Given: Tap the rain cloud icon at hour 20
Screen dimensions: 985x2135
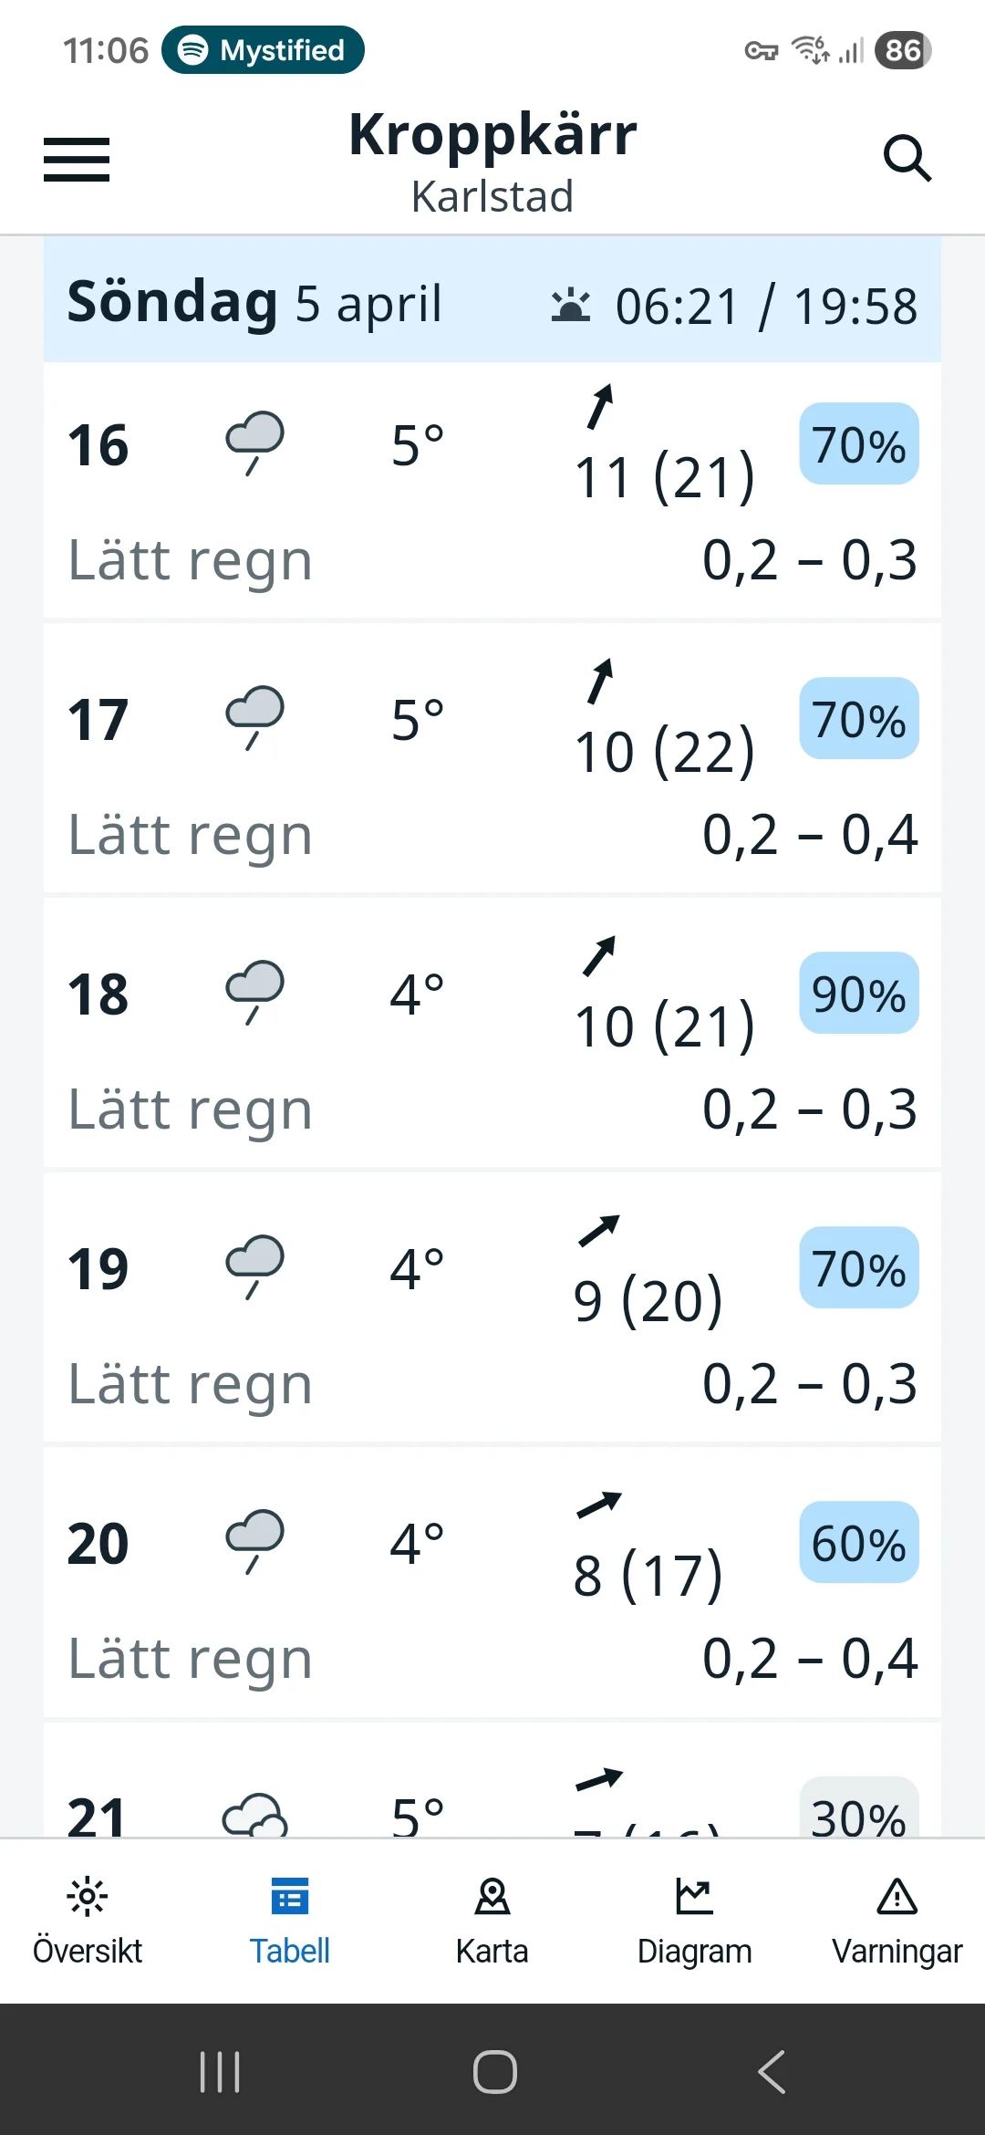Looking at the screenshot, I should click(x=255, y=1542).
